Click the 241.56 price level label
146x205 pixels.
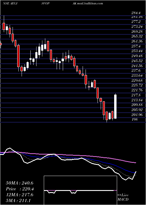tap(137, 66)
